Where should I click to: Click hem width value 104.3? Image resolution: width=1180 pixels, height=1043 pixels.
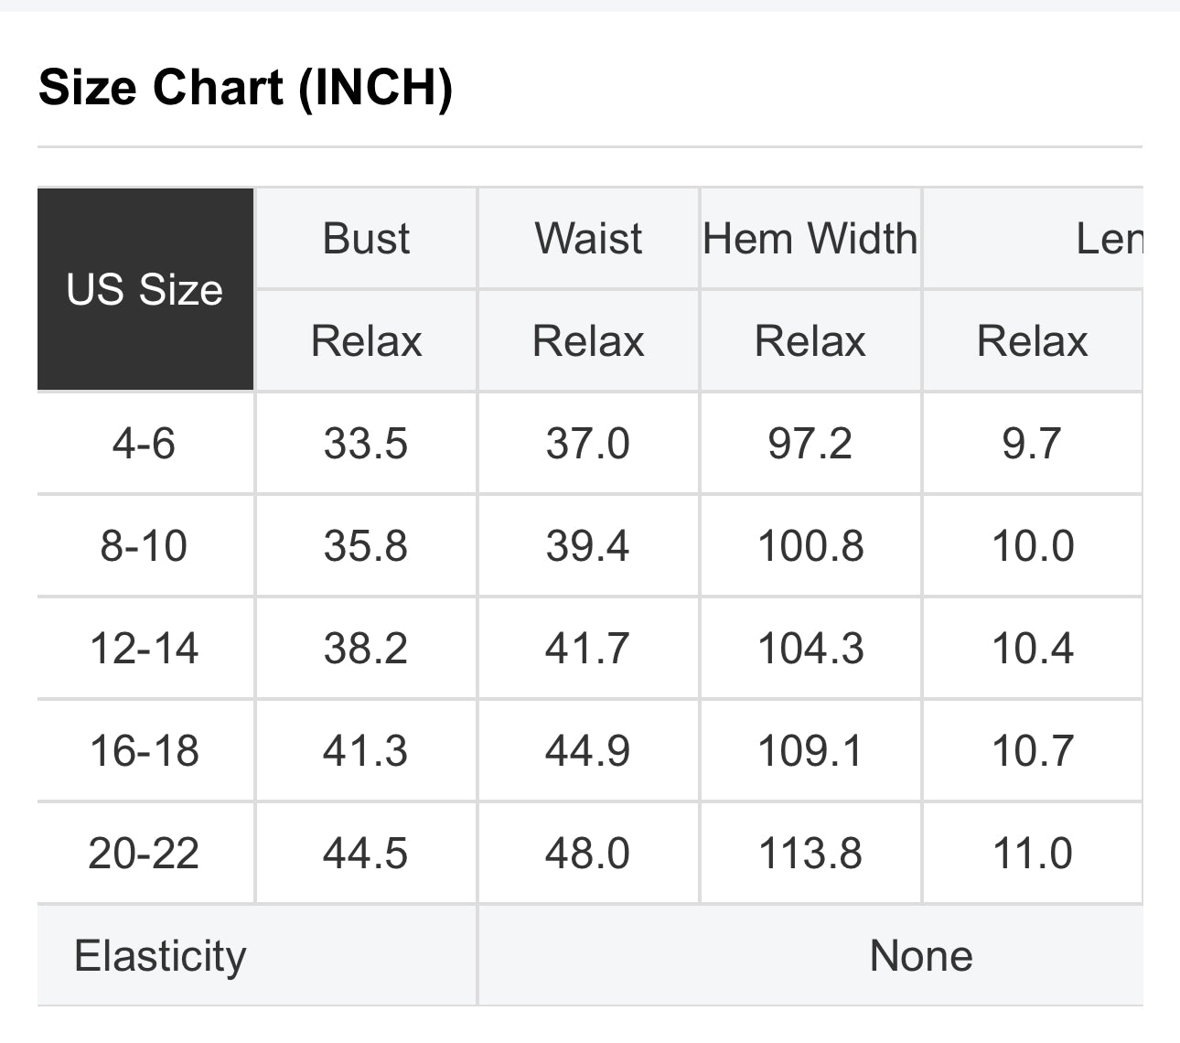tap(810, 649)
